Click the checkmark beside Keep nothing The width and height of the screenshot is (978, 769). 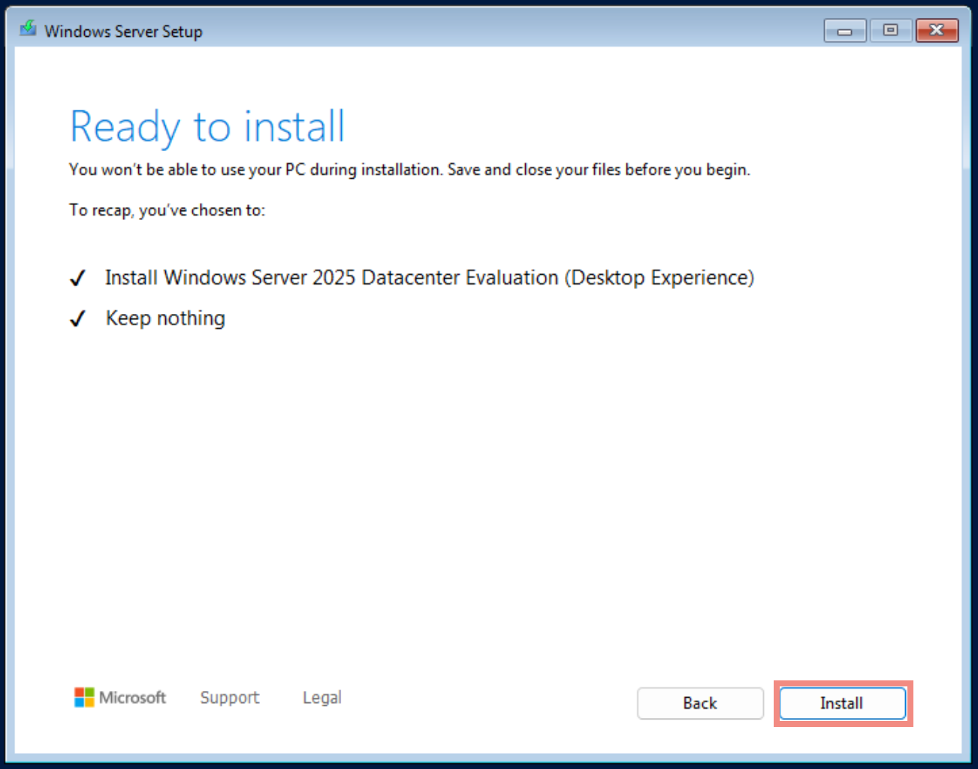click(77, 318)
